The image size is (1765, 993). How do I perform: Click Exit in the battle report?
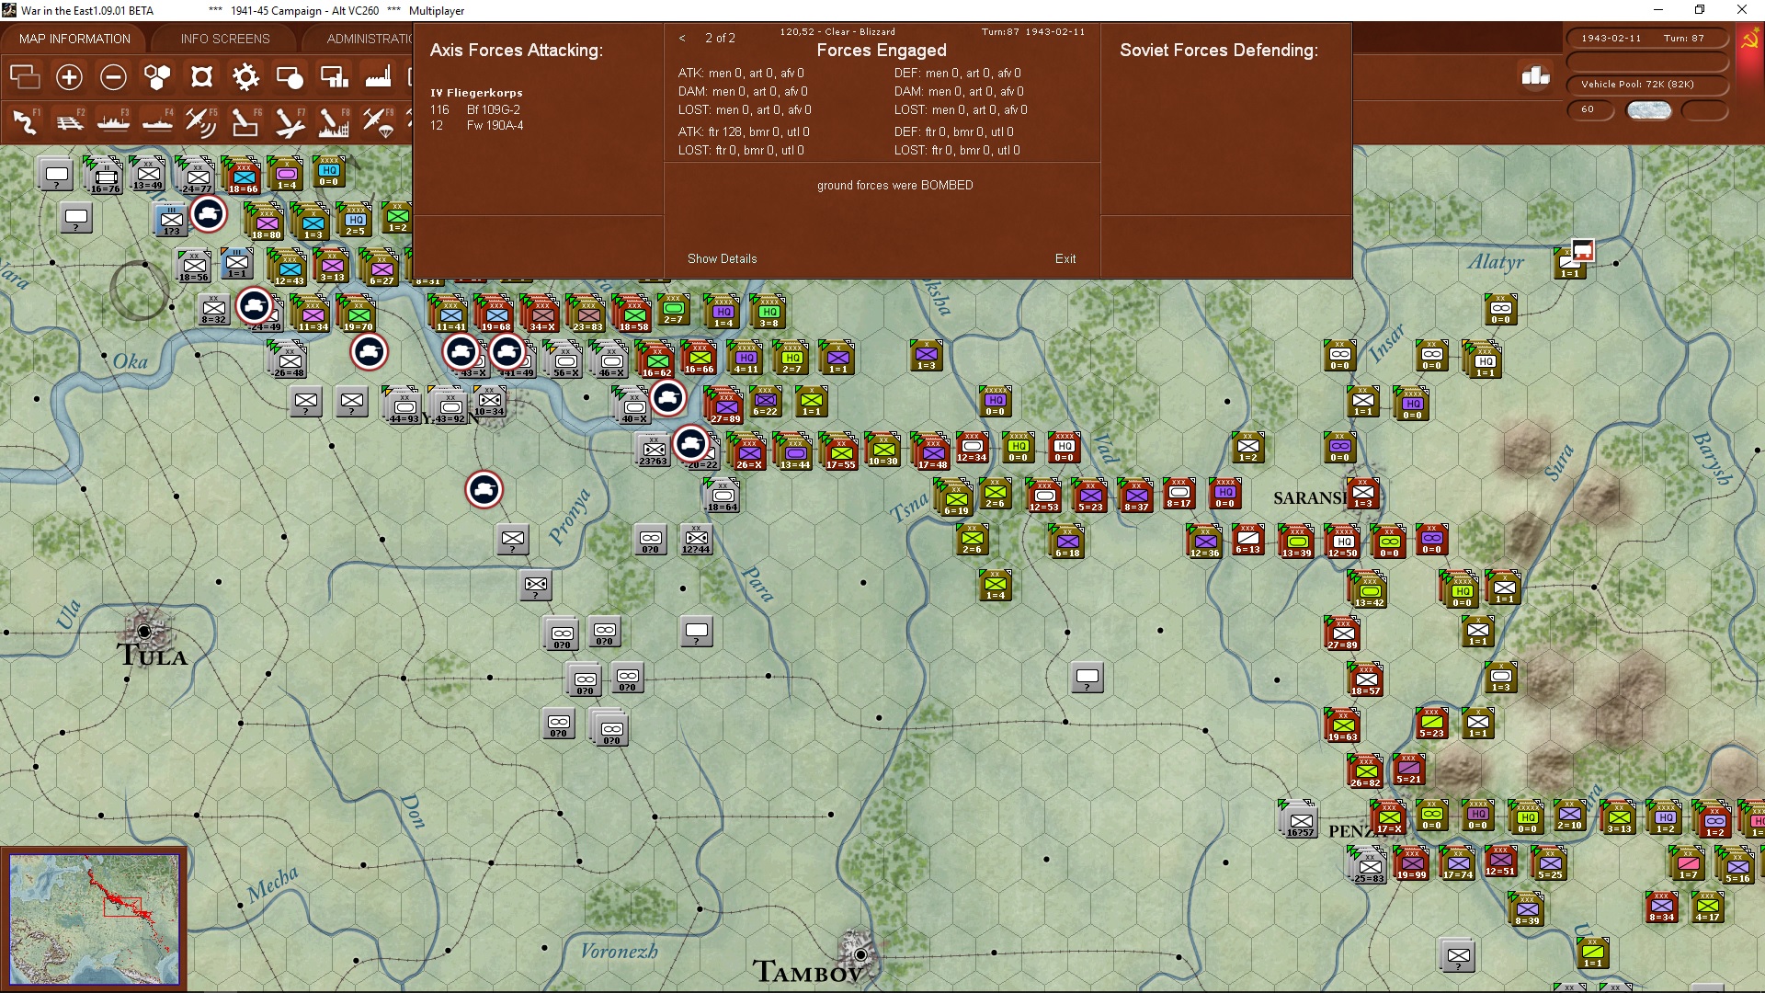(1065, 258)
